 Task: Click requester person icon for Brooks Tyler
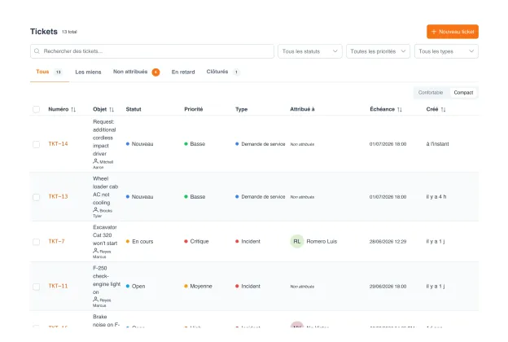[95, 210]
